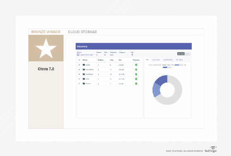The width and height of the screenshot is (231, 156).
Task: Select the By Count view button
Action: pos(181,54)
